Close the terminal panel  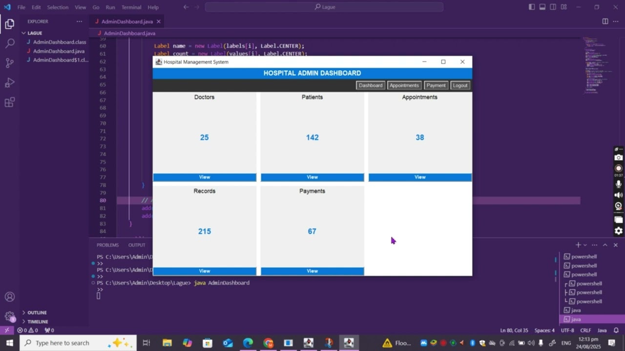click(615, 245)
